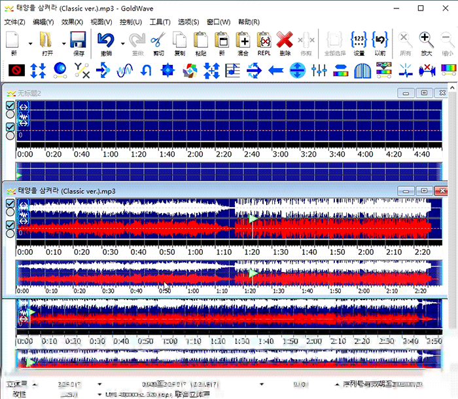Click green start marker in 无标题2 overview
The image size is (458, 399).
click(19, 176)
